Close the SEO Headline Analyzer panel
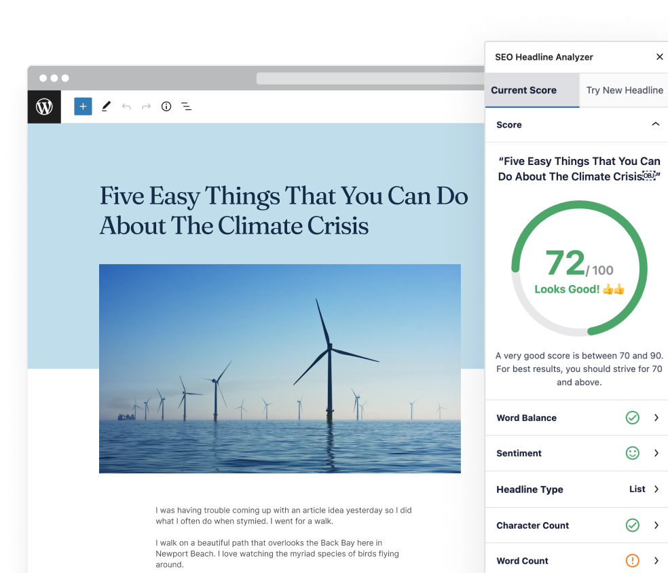The width and height of the screenshot is (668, 573). click(659, 57)
